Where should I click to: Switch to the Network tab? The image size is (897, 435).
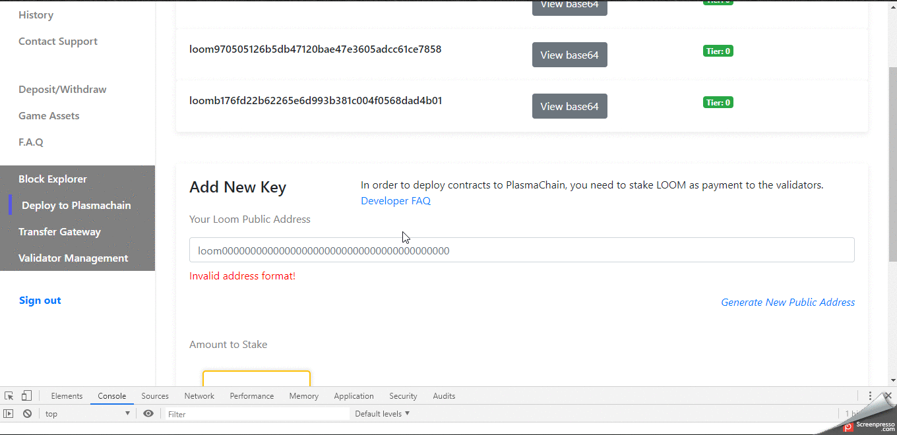tap(199, 395)
